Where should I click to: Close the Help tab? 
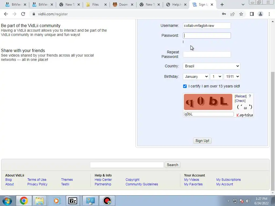185,5
